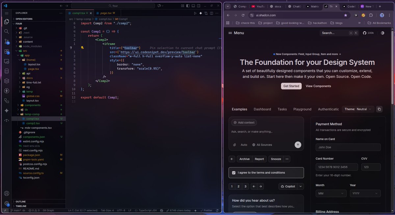Go back using VS Code title bar arrow
Viewport: 395px width, 215px height.
point(61,6)
